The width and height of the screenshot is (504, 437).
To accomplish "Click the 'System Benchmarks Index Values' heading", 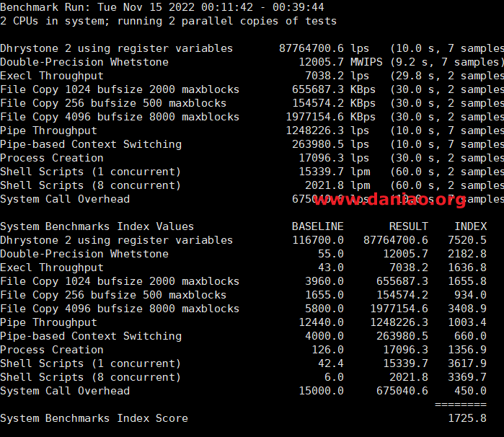I will pos(97,226).
